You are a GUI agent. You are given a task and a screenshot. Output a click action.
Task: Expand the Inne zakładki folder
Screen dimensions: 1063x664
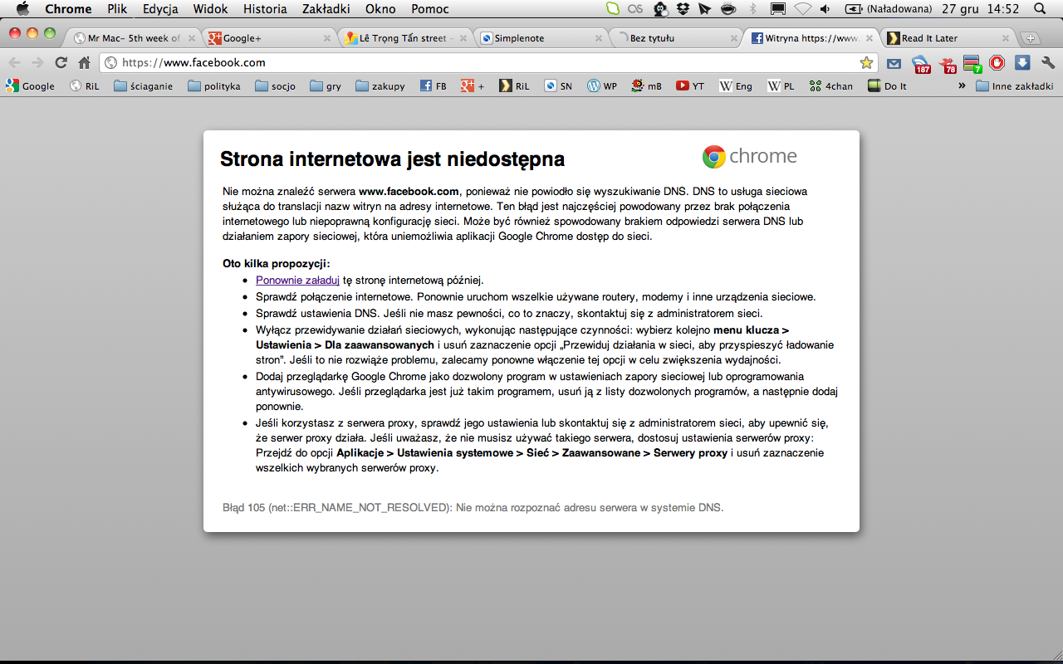pos(1015,85)
